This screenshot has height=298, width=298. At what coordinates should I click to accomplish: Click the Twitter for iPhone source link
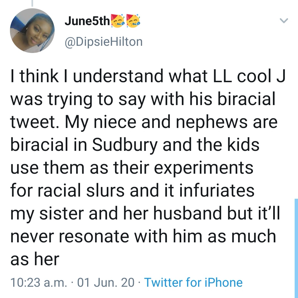click(193, 283)
